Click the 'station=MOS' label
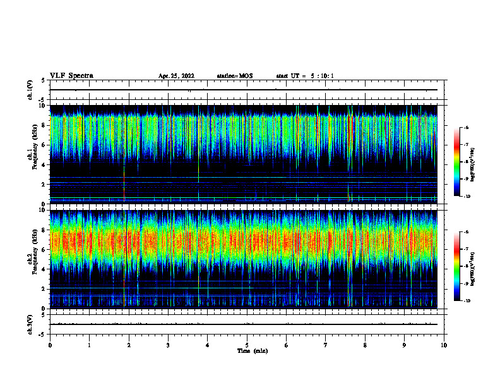 point(235,76)
